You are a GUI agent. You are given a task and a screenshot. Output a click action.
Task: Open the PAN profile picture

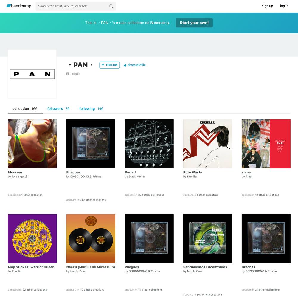click(x=32, y=74)
